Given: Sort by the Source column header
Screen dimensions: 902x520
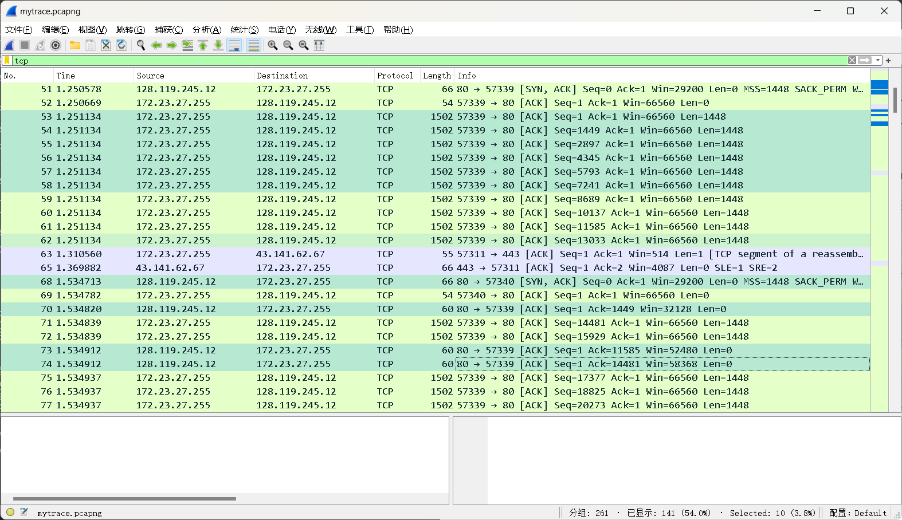Looking at the screenshot, I should (x=194, y=76).
